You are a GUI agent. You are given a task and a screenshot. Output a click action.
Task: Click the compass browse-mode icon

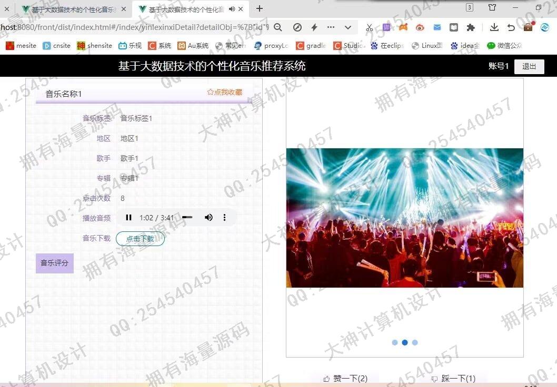pos(297,27)
